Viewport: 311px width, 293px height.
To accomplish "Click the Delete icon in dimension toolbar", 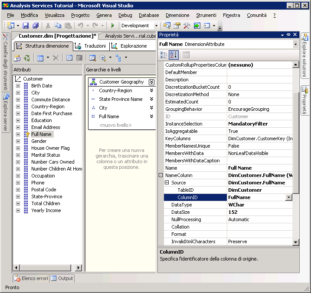I will pos(56,58).
